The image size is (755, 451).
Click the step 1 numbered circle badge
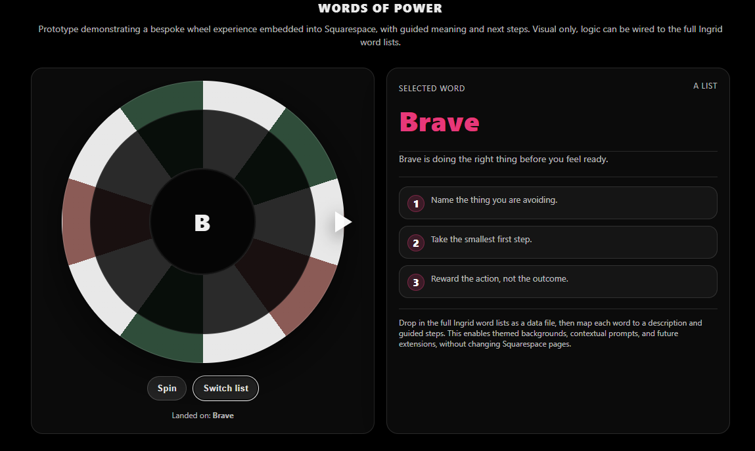[x=415, y=204]
